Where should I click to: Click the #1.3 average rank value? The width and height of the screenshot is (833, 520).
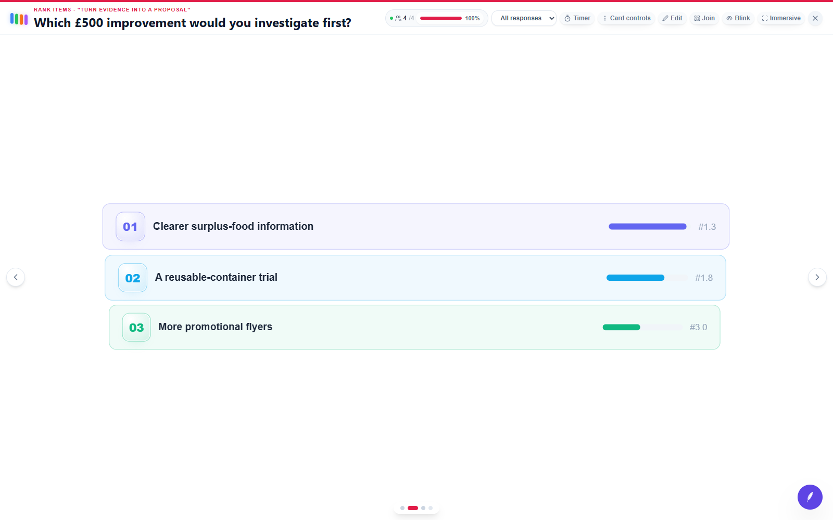pos(707,227)
